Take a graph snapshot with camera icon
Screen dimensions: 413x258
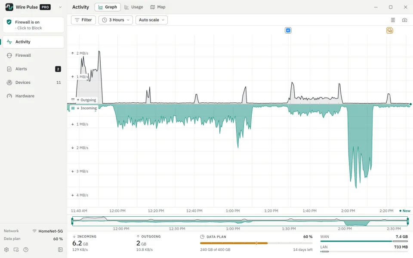(404, 20)
